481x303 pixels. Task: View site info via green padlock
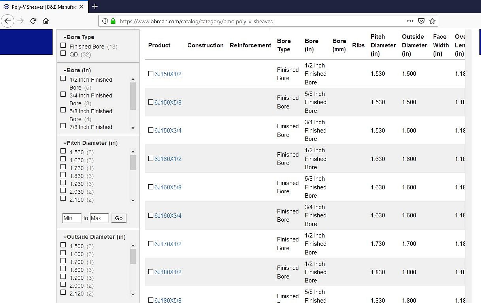pyautogui.click(x=113, y=21)
